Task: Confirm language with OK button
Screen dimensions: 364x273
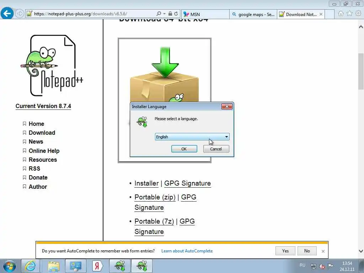Action: pyautogui.click(x=184, y=149)
